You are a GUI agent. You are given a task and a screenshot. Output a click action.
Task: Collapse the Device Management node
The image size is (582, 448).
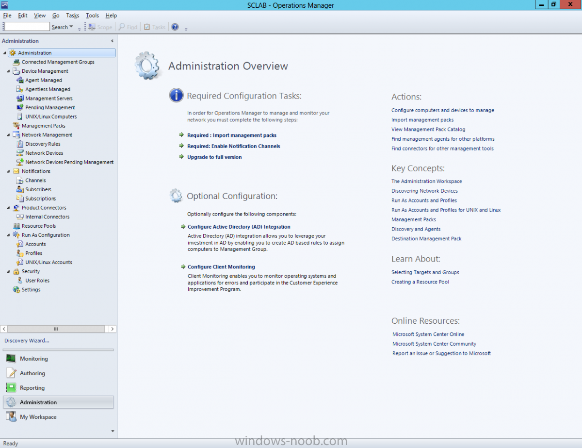click(x=9, y=71)
